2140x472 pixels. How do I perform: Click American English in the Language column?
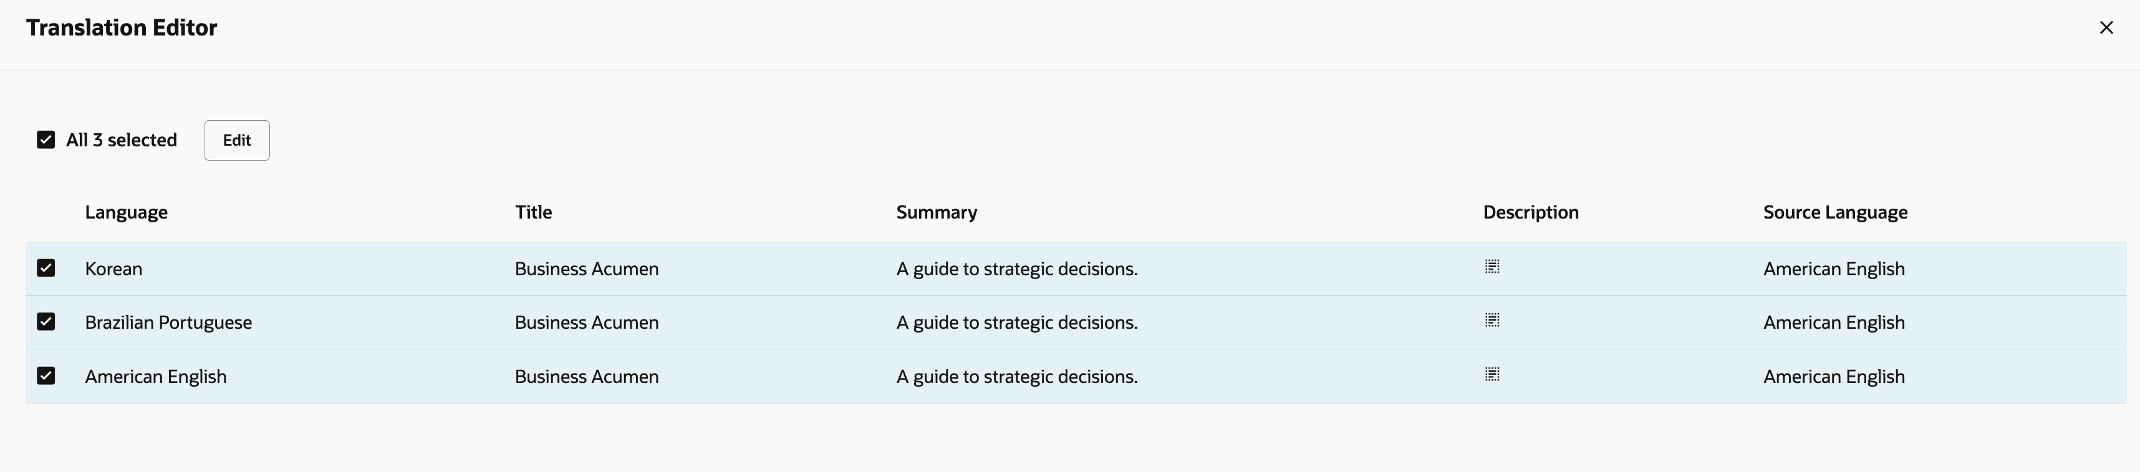pyautogui.click(x=155, y=377)
